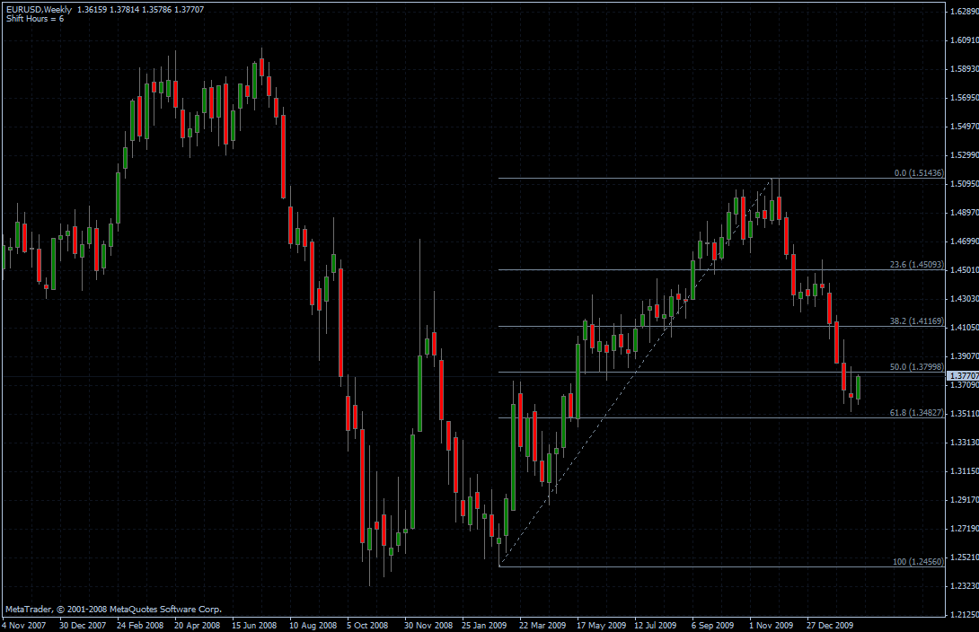Click the 1.31150 price scale value
Screen dimensions: 979x632
(964, 470)
